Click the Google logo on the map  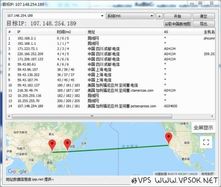[17, 171]
